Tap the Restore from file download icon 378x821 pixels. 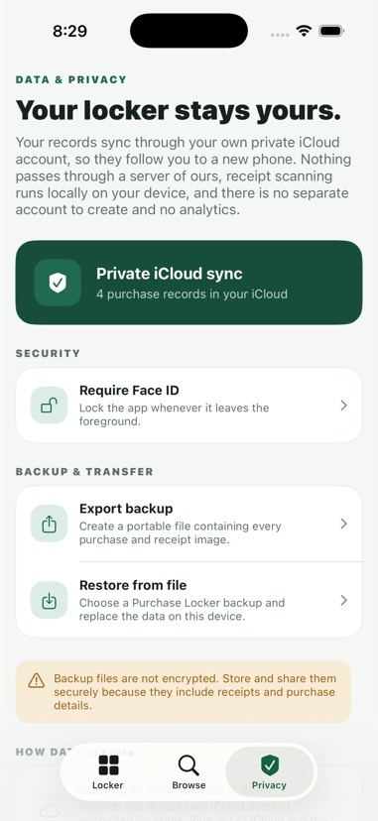click(50, 600)
